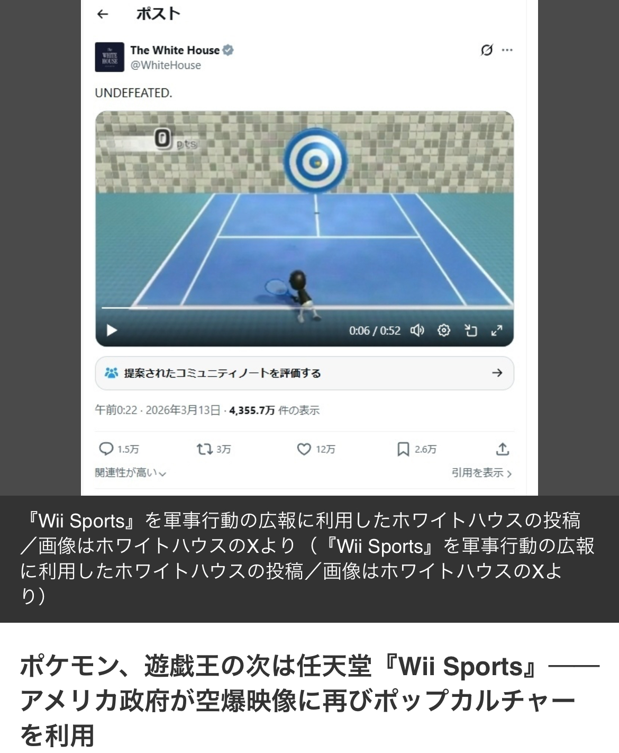Viewport: 619px width, 753px height.
Task: Click the Grok slash-circle icon
Action: [486, 50]
